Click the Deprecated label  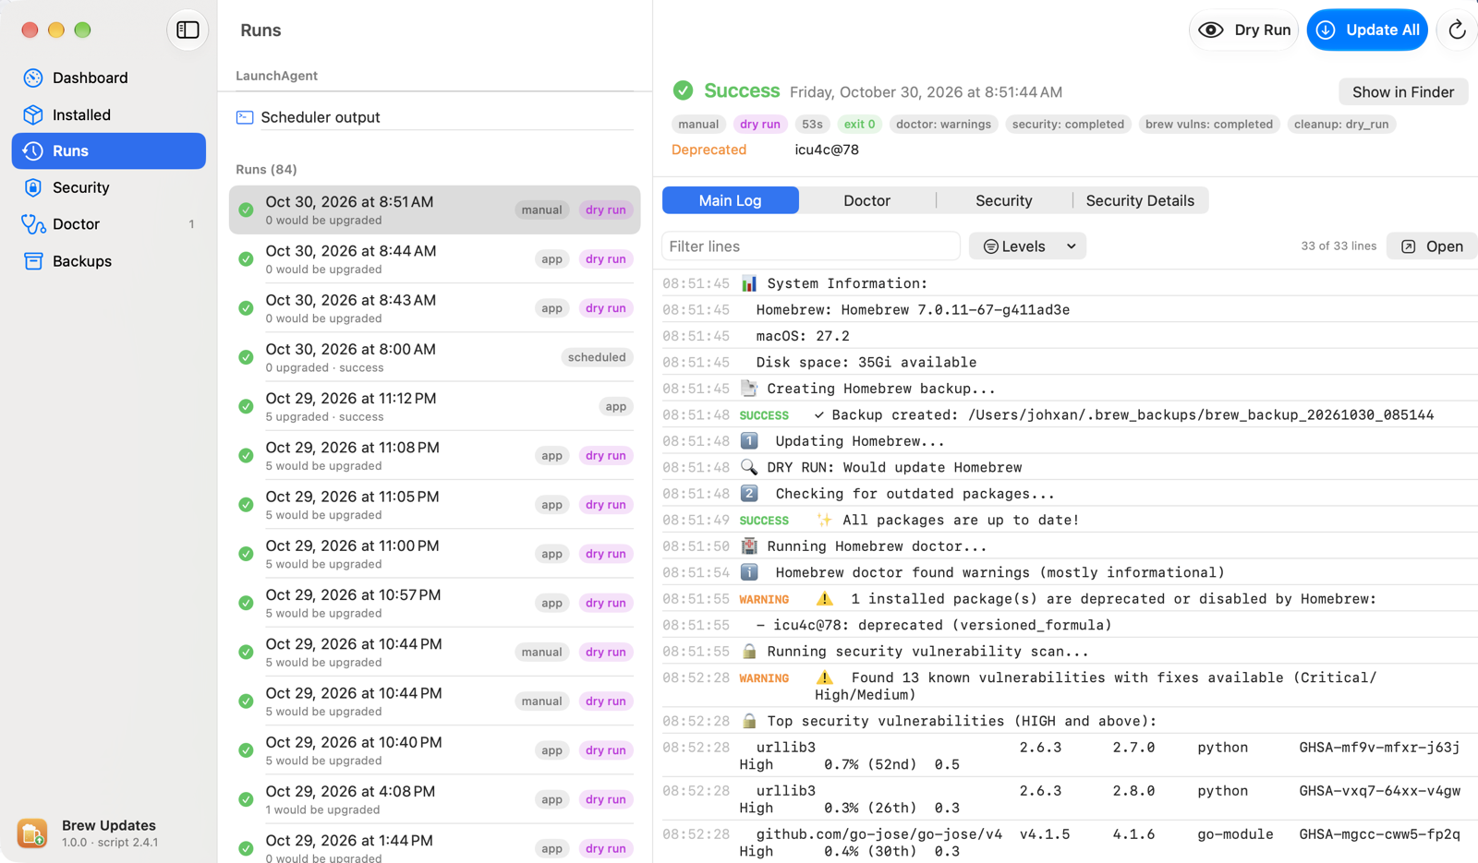click(709, 150)
